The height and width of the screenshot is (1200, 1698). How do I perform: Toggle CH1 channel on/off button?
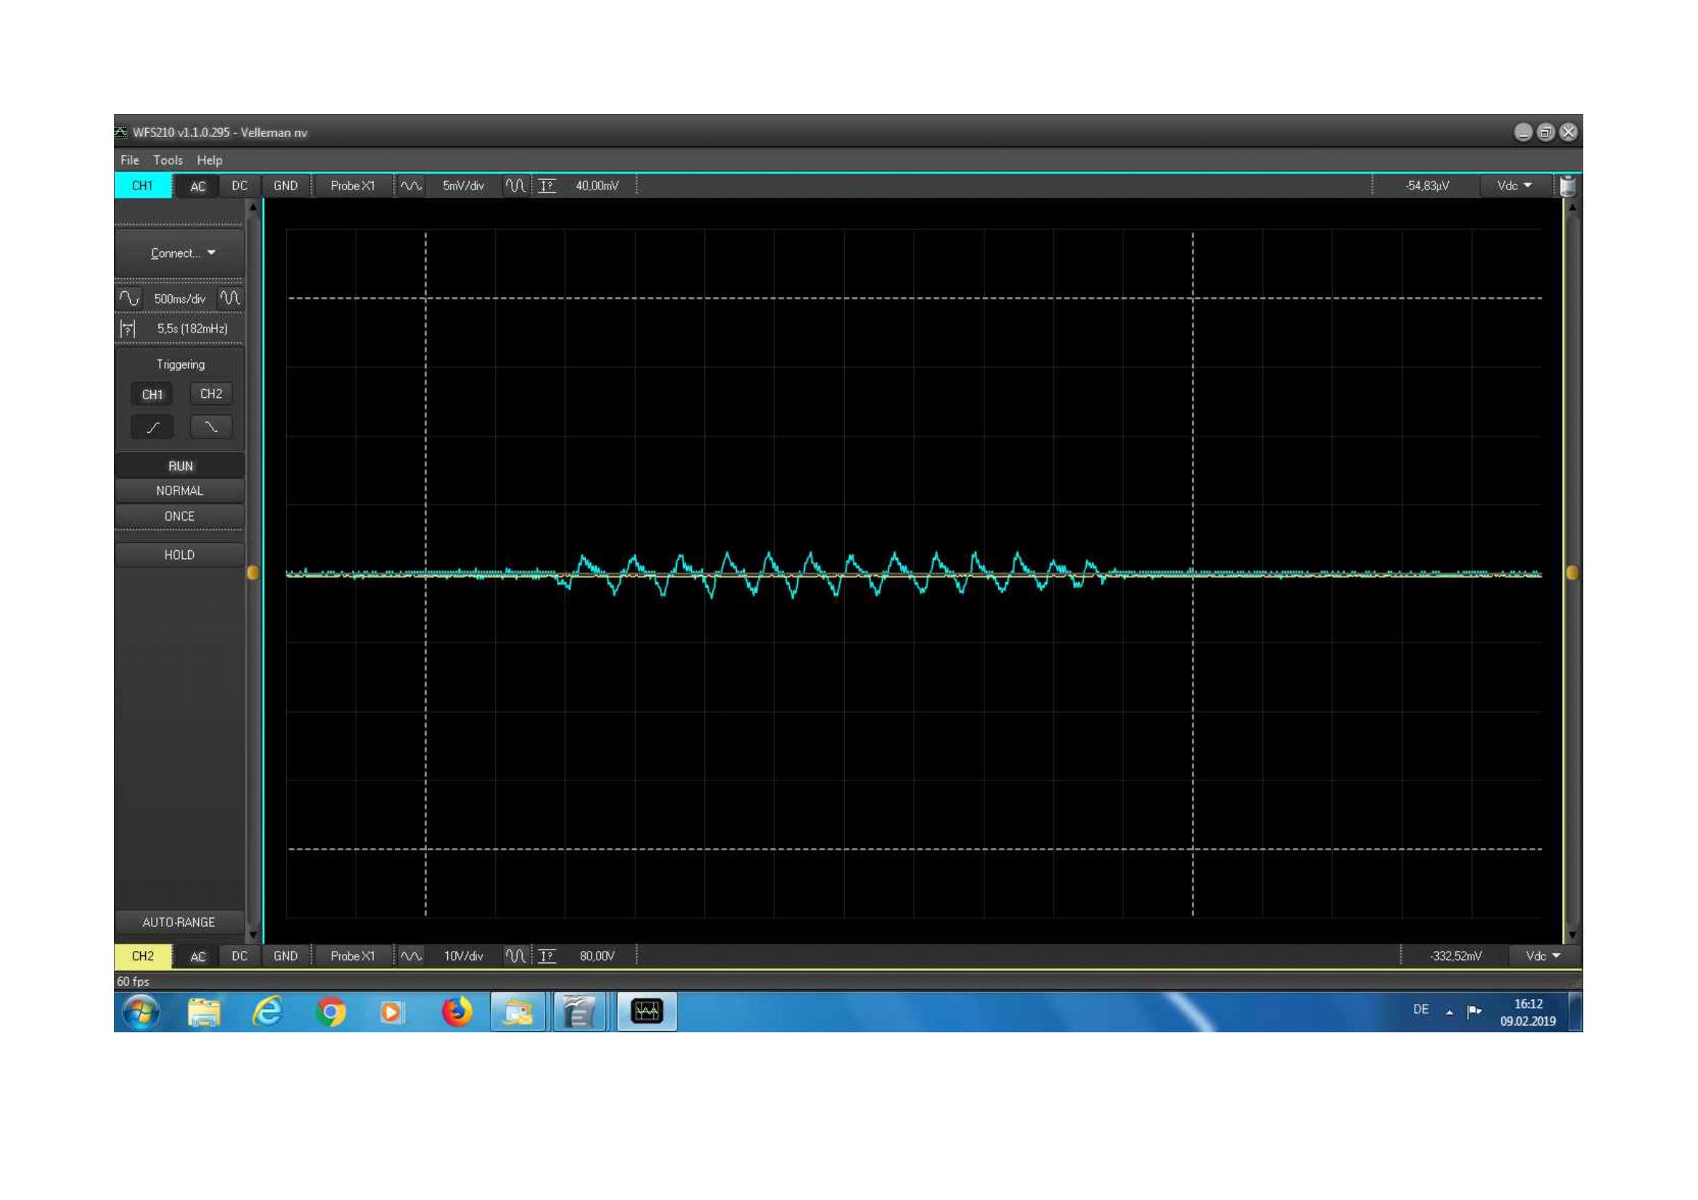(x=142, y=187)
